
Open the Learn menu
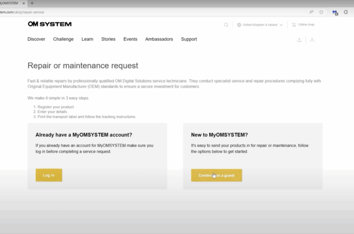(87, 39)
